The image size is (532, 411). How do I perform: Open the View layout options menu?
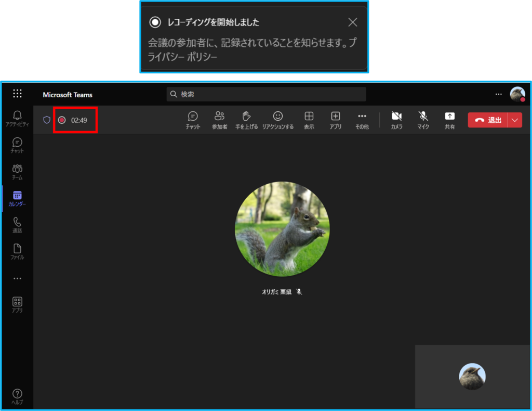click(309, 120)
